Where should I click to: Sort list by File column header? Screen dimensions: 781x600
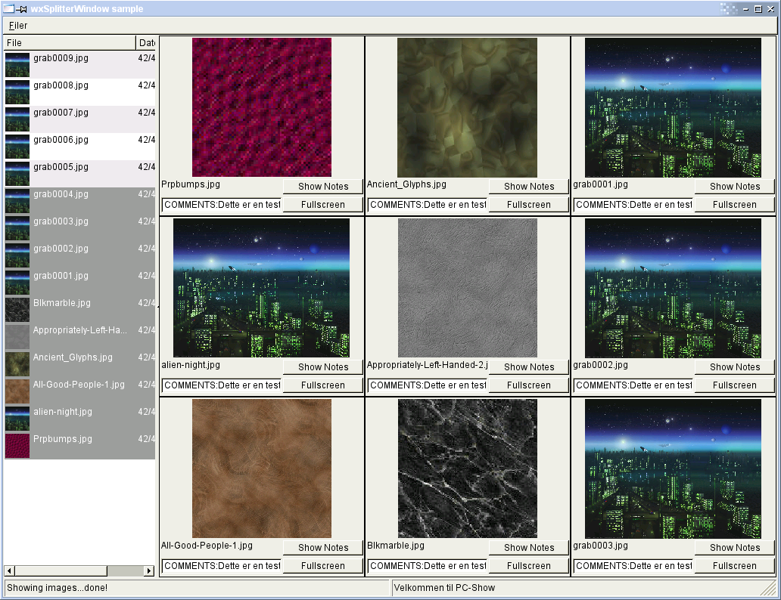(x=70, y=43)
